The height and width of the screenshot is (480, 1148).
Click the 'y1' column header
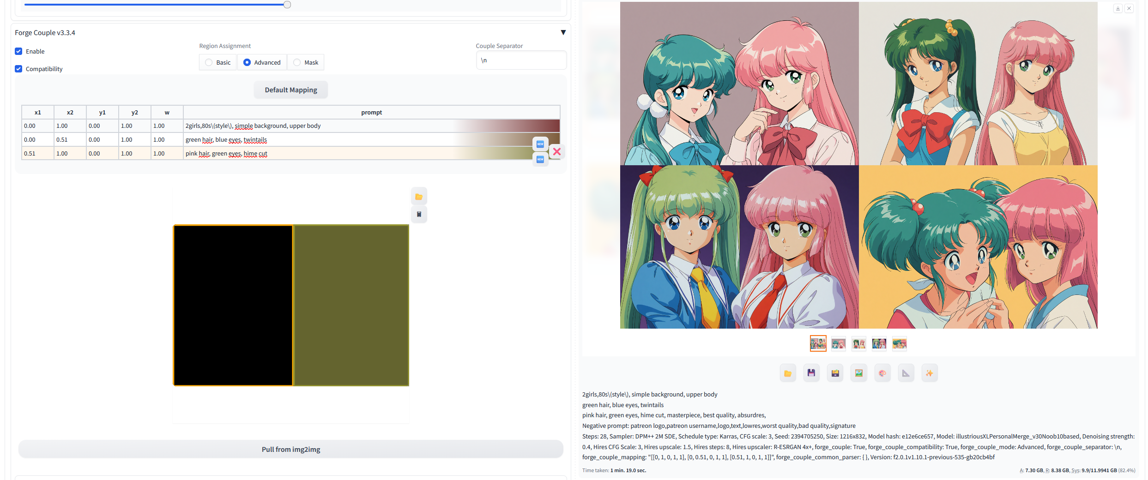103,113
